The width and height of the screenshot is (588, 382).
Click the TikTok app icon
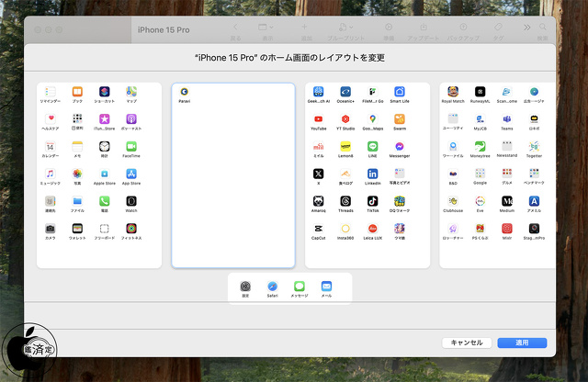[x=373, y=200]
